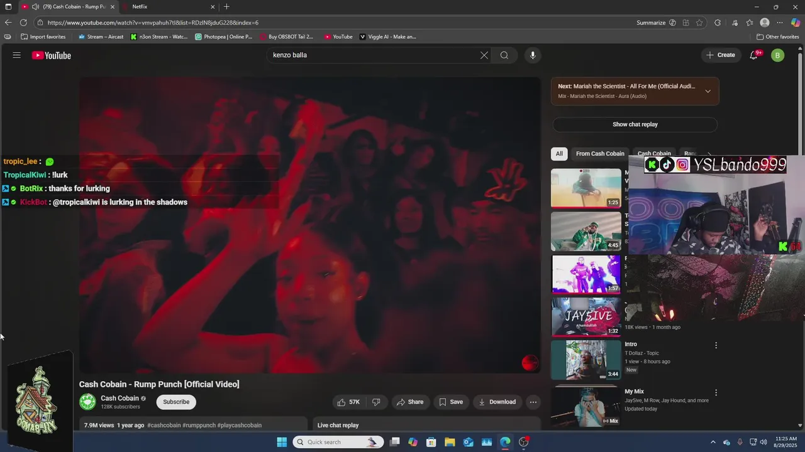805x452 pixels.
Task: Open Task View on taskbar
Action: tap(394, 442)
